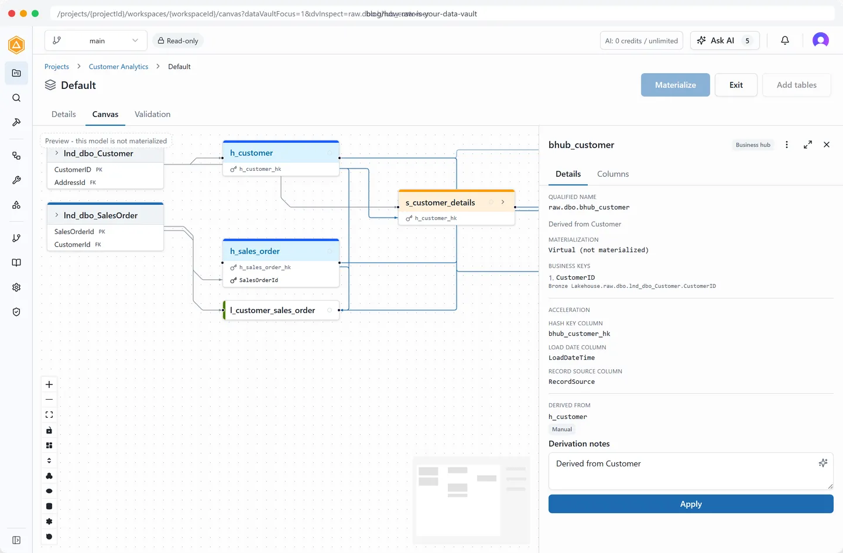Image resolution: width=843 pixels, height=553 pixels.
Task: Open the connected squares diagram icon in sidebar
Action: click(16, 156)
